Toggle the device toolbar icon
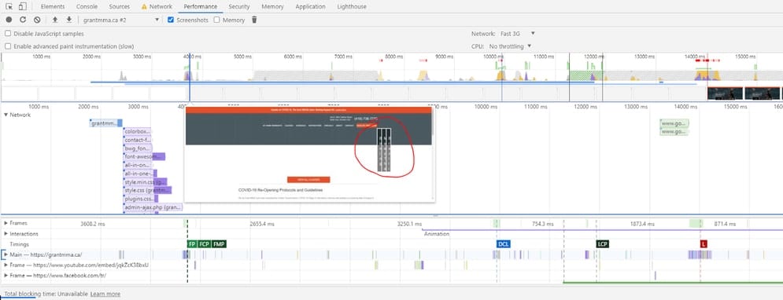Screen dimensions: 783x300 23,6
